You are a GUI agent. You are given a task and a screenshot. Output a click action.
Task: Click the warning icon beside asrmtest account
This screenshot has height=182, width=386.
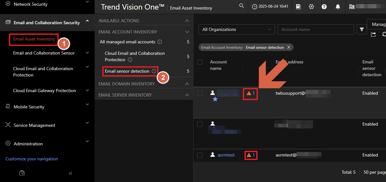(x=249, y=155)
